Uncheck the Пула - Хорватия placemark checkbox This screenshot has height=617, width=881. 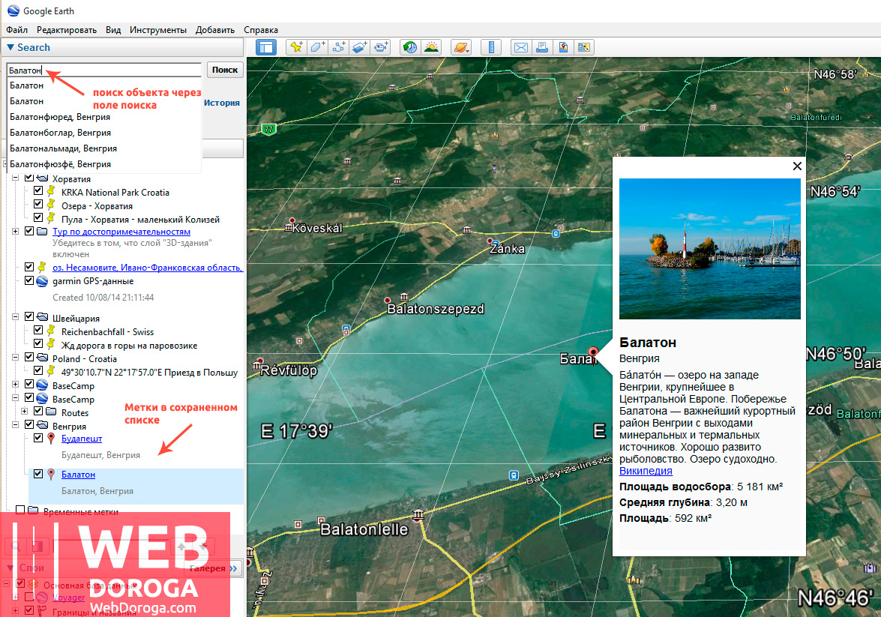38,217
